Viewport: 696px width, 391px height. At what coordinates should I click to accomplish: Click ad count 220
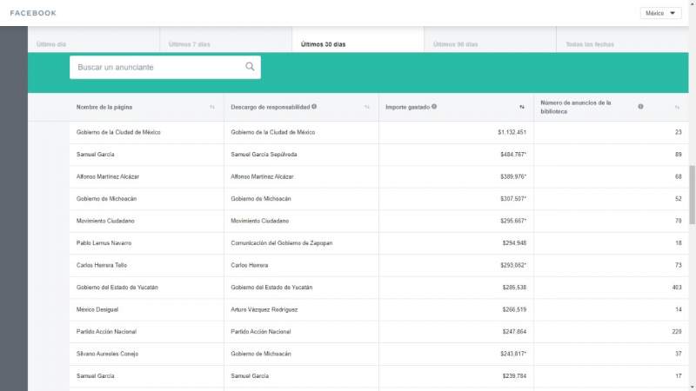[677, 332]
